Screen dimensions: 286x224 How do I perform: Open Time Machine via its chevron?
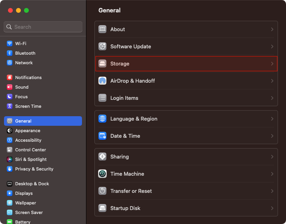272,174
